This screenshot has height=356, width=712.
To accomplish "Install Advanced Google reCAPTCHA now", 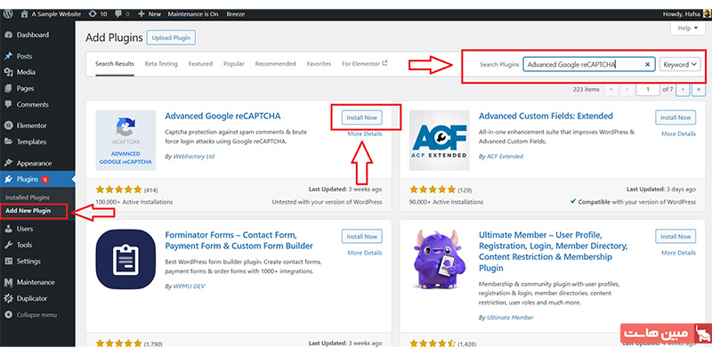I will pos(362,117).
